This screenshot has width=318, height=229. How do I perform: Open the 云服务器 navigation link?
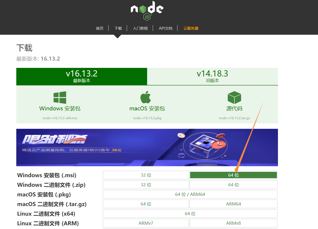[x=191, y=28]
